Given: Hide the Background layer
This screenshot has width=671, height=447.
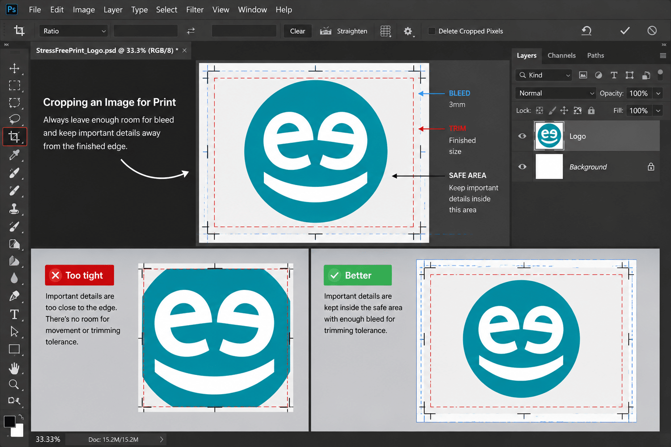Looking at the screenshot, I should click(x=522, y=167).
